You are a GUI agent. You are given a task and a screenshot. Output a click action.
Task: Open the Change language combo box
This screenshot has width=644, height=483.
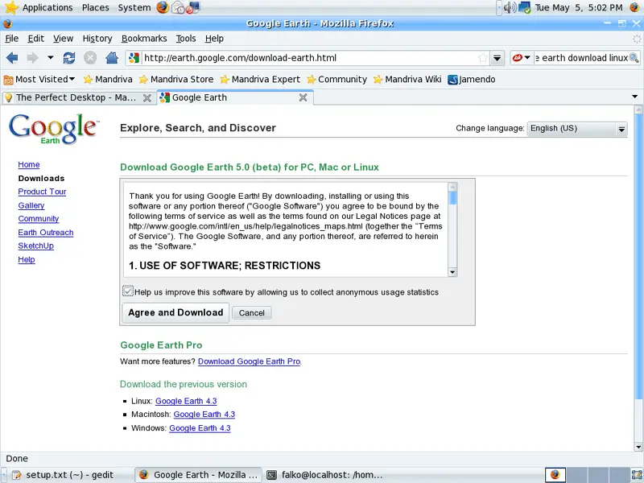coord(577,129)
